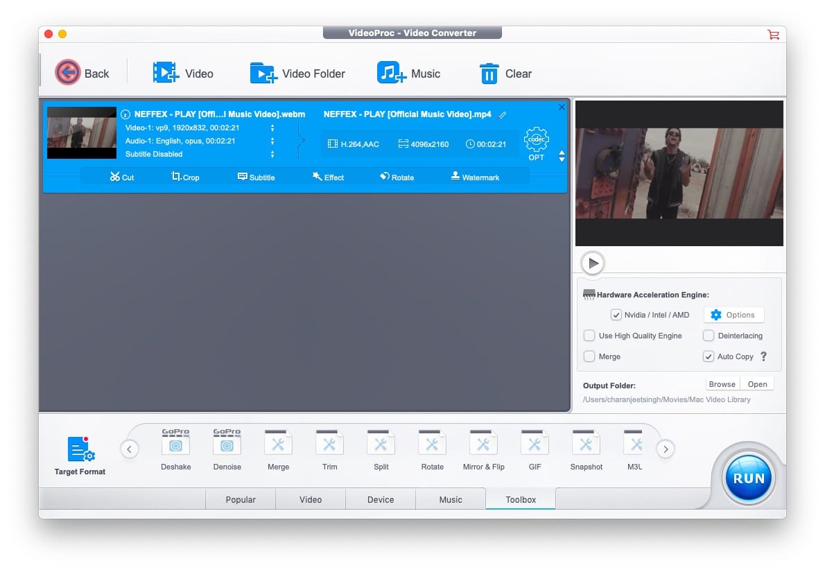Open hardware acceleration Options
This screenshot has height=570, width=825.
[x=733, y=315]
